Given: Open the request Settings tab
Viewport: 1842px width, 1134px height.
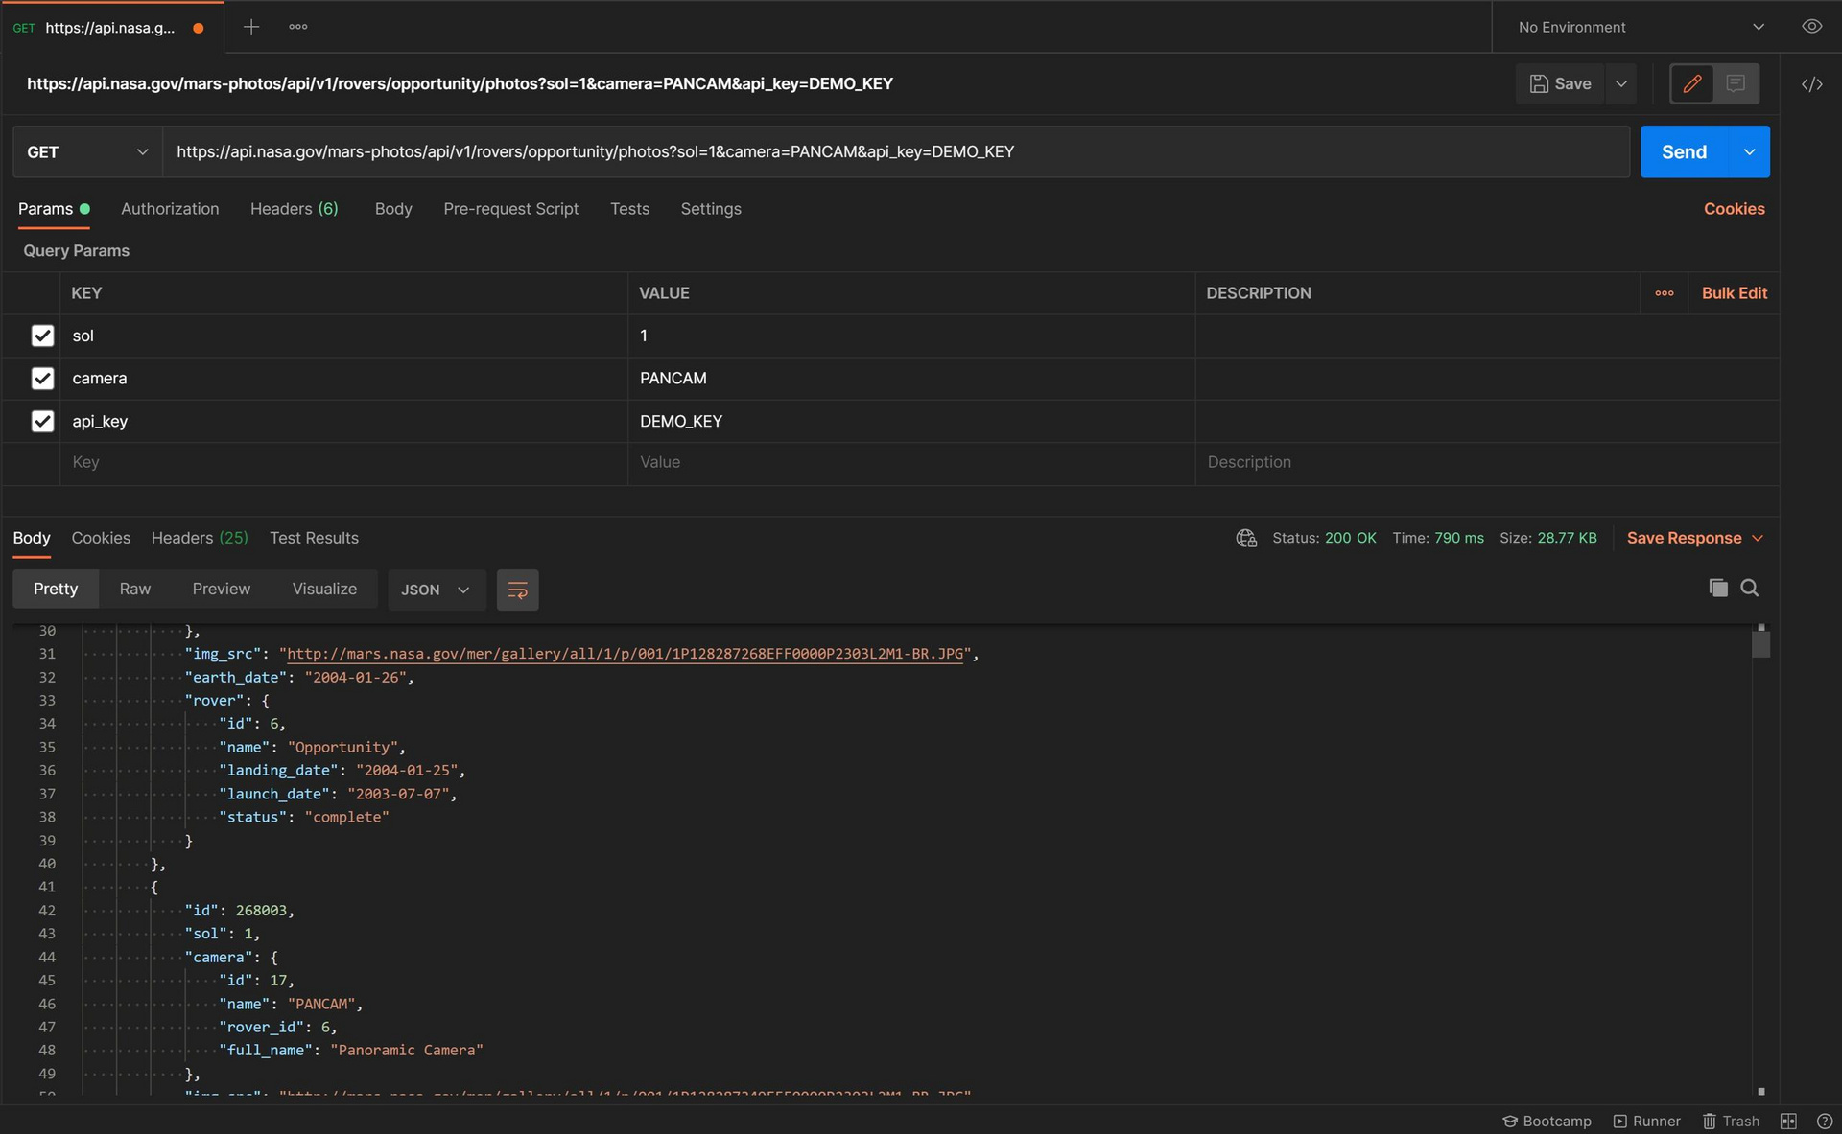Looking at the screenshot, I should [711, 209].
